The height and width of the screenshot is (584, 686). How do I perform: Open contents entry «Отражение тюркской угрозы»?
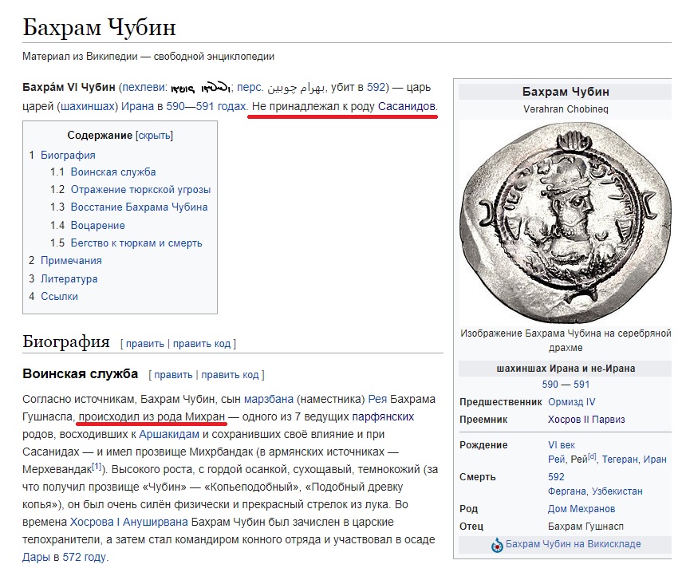click(140, 190)
